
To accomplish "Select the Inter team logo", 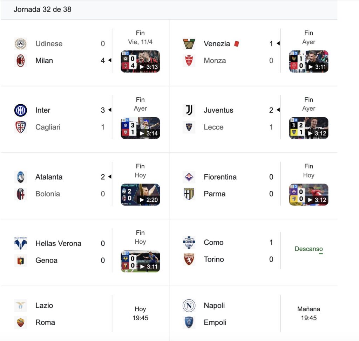I will 21,110.
